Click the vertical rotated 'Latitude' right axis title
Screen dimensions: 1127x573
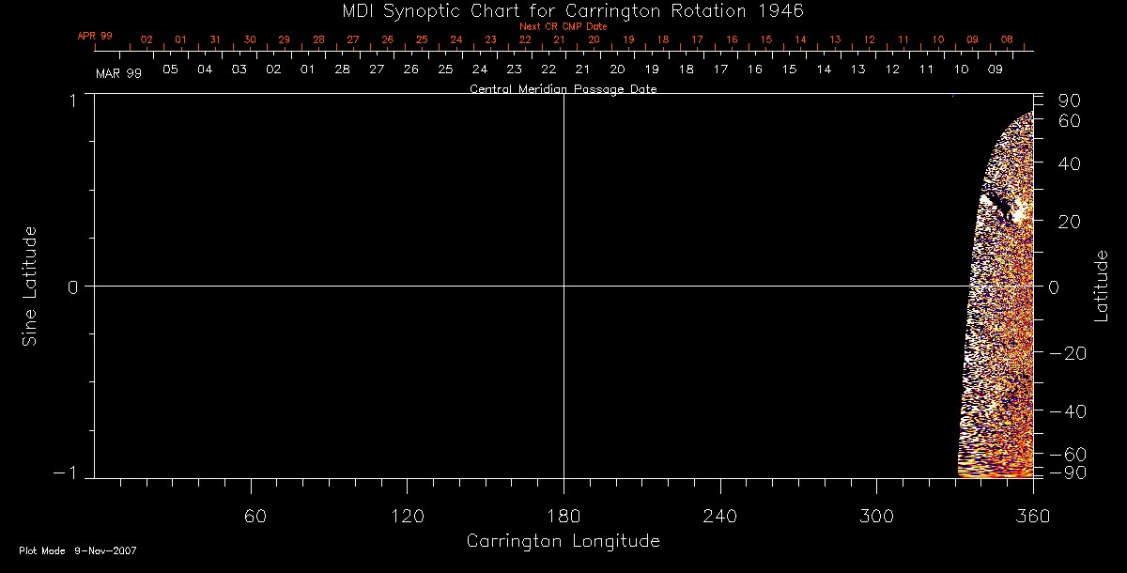1102,286
